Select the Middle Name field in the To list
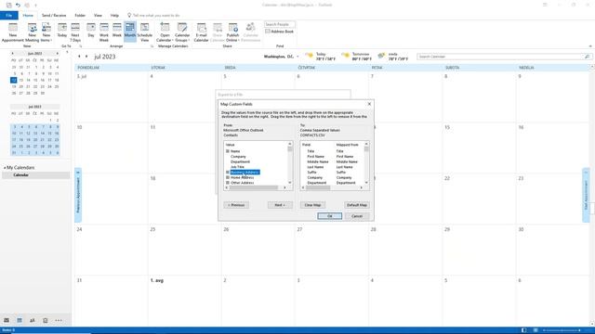 pyautogui.click(x=318, y=161)
